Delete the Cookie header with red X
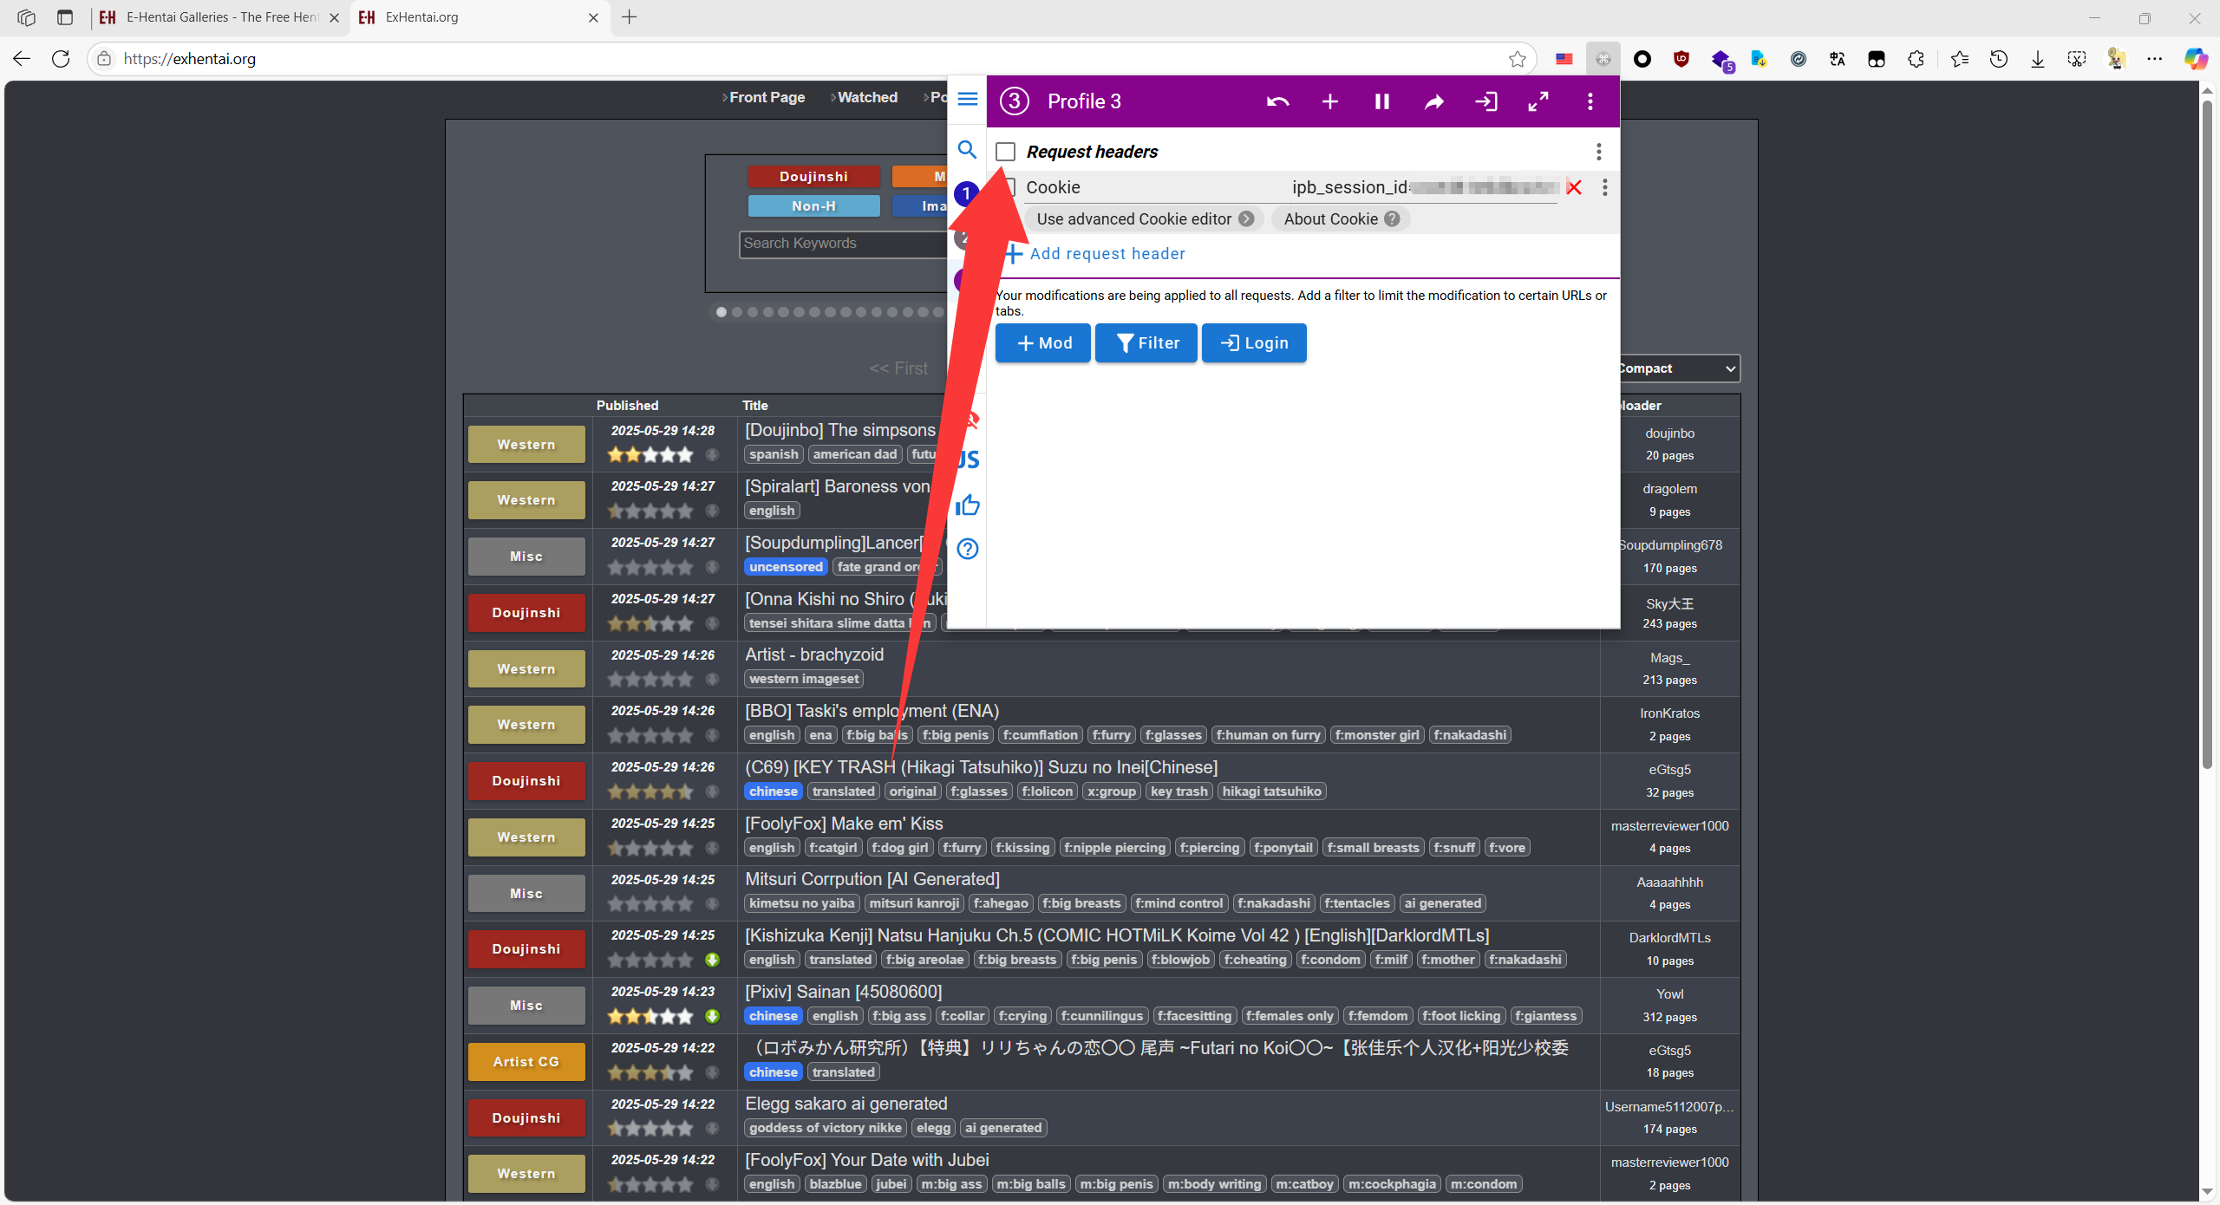The height and width of the screenshot is (1205, 2220). coord(1574,187)
